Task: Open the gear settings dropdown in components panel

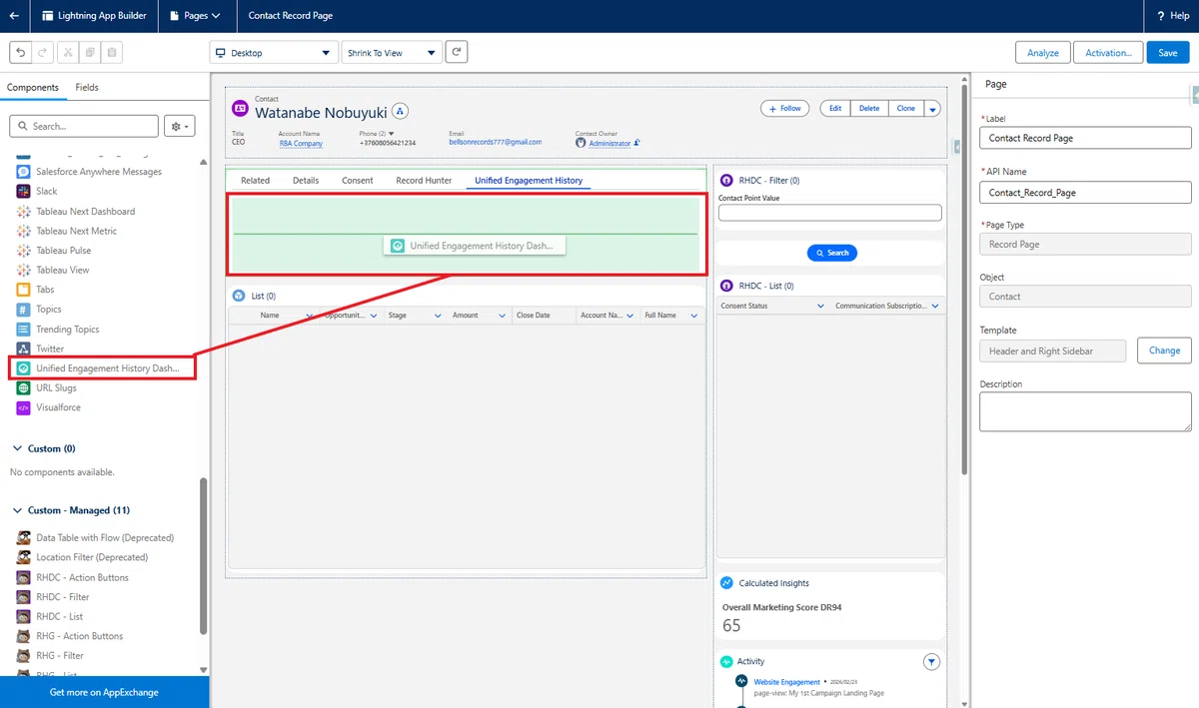Action: click(x=179, y=126)
